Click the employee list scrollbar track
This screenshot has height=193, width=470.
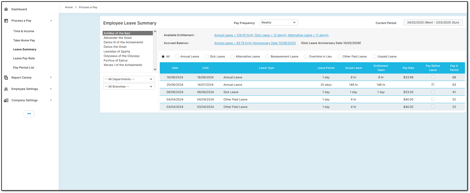pyautogui.click(x=155, y=50)
